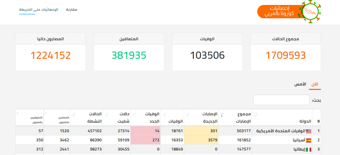Click Spain cases per million cell 3462
This screenshot has width=340, height=155.
click(x=57, y=140)
